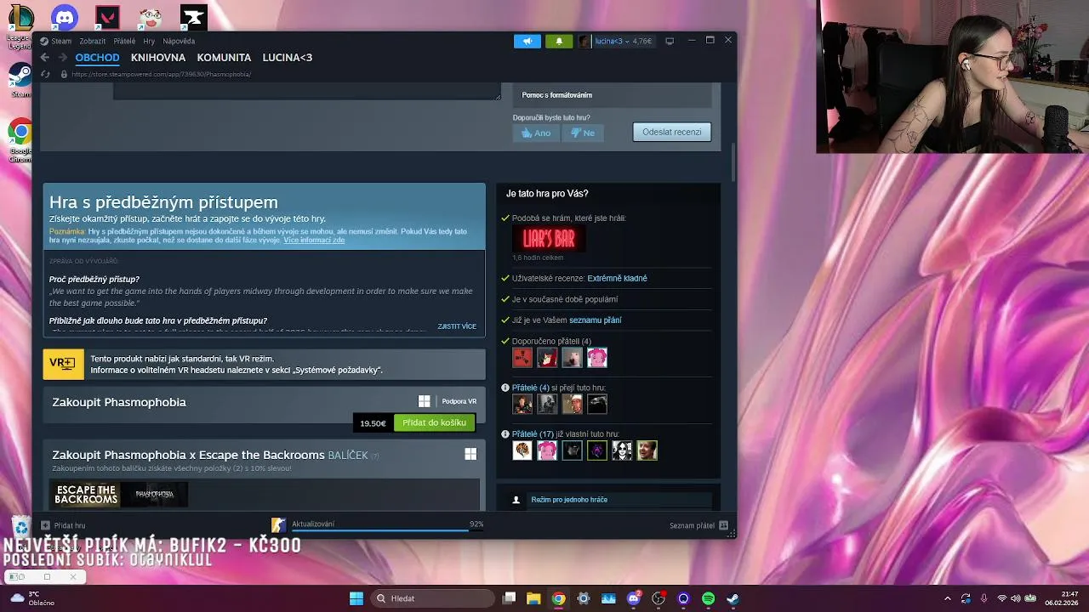Open Spotify from the taskbar
The height and width of the screenshot is (612, 1089).
point(708,598)
